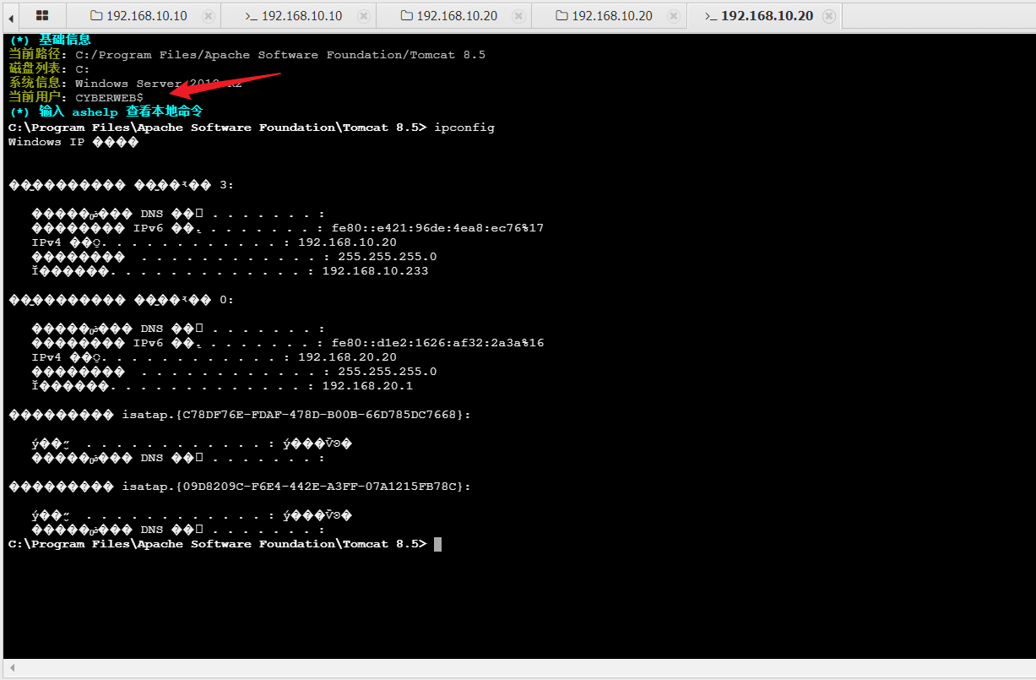This screenshot has height=680, width=1036.
Task: Click the 192.168.20.20 IPv4 address line
Action: pyautogui.click(x=347, y=357)
